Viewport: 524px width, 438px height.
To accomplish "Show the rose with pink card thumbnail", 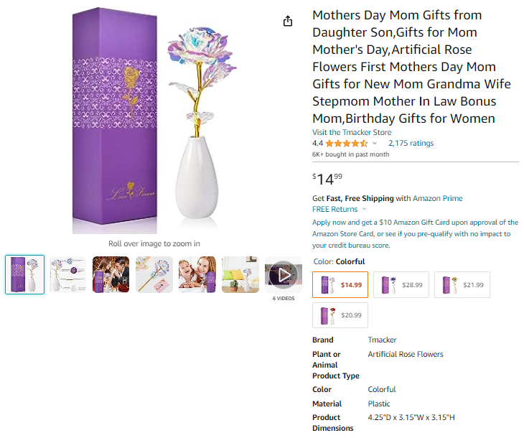I will point(154,275).
